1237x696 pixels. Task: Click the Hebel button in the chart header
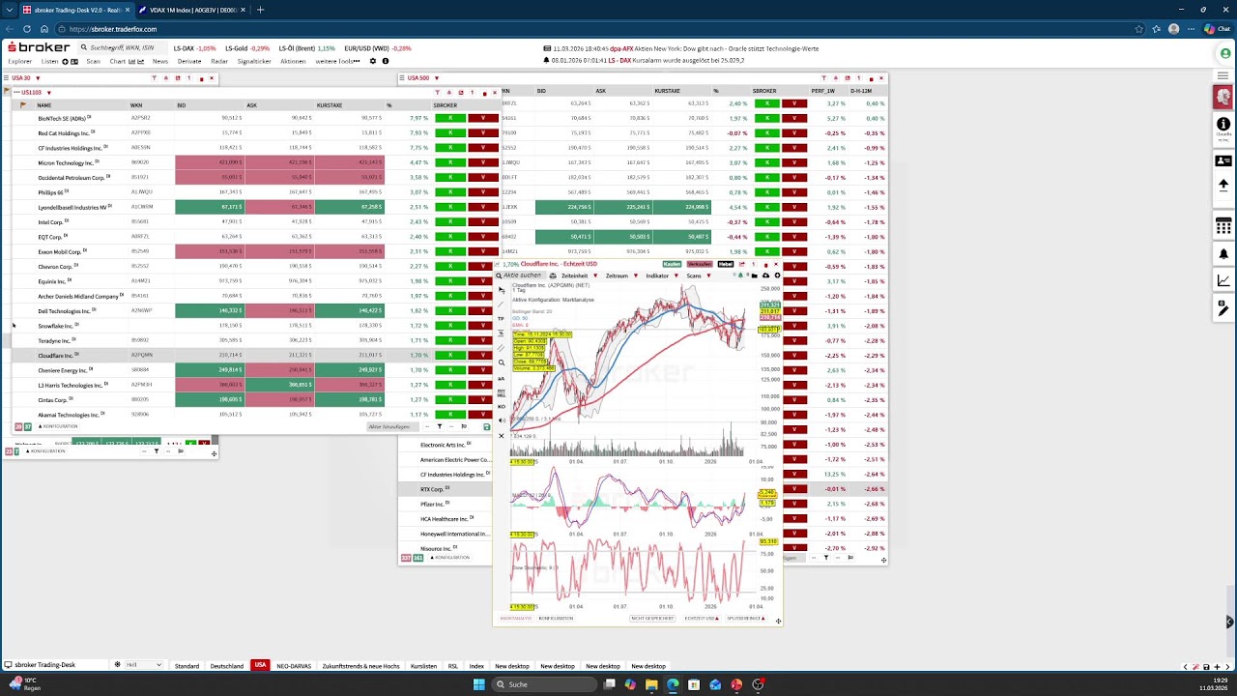coord(725,264)
